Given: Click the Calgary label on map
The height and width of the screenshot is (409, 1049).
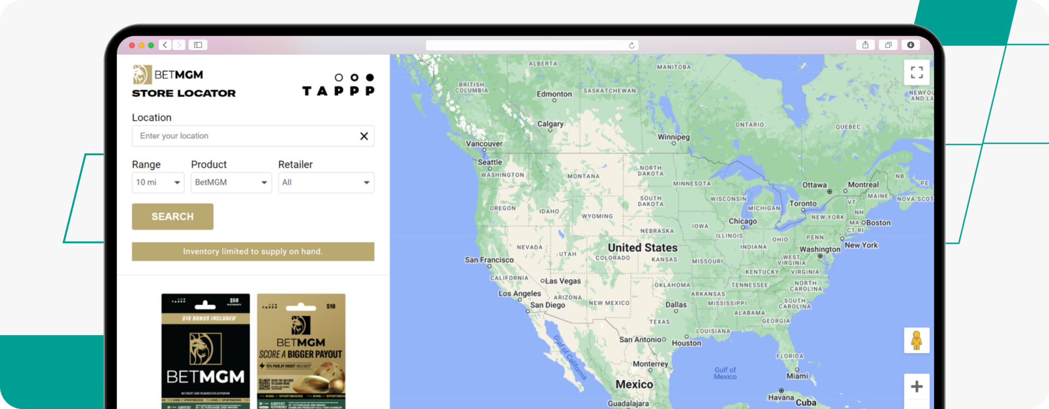Looking at the screenshot, I should pyautogui.click(x=550, y=124).
